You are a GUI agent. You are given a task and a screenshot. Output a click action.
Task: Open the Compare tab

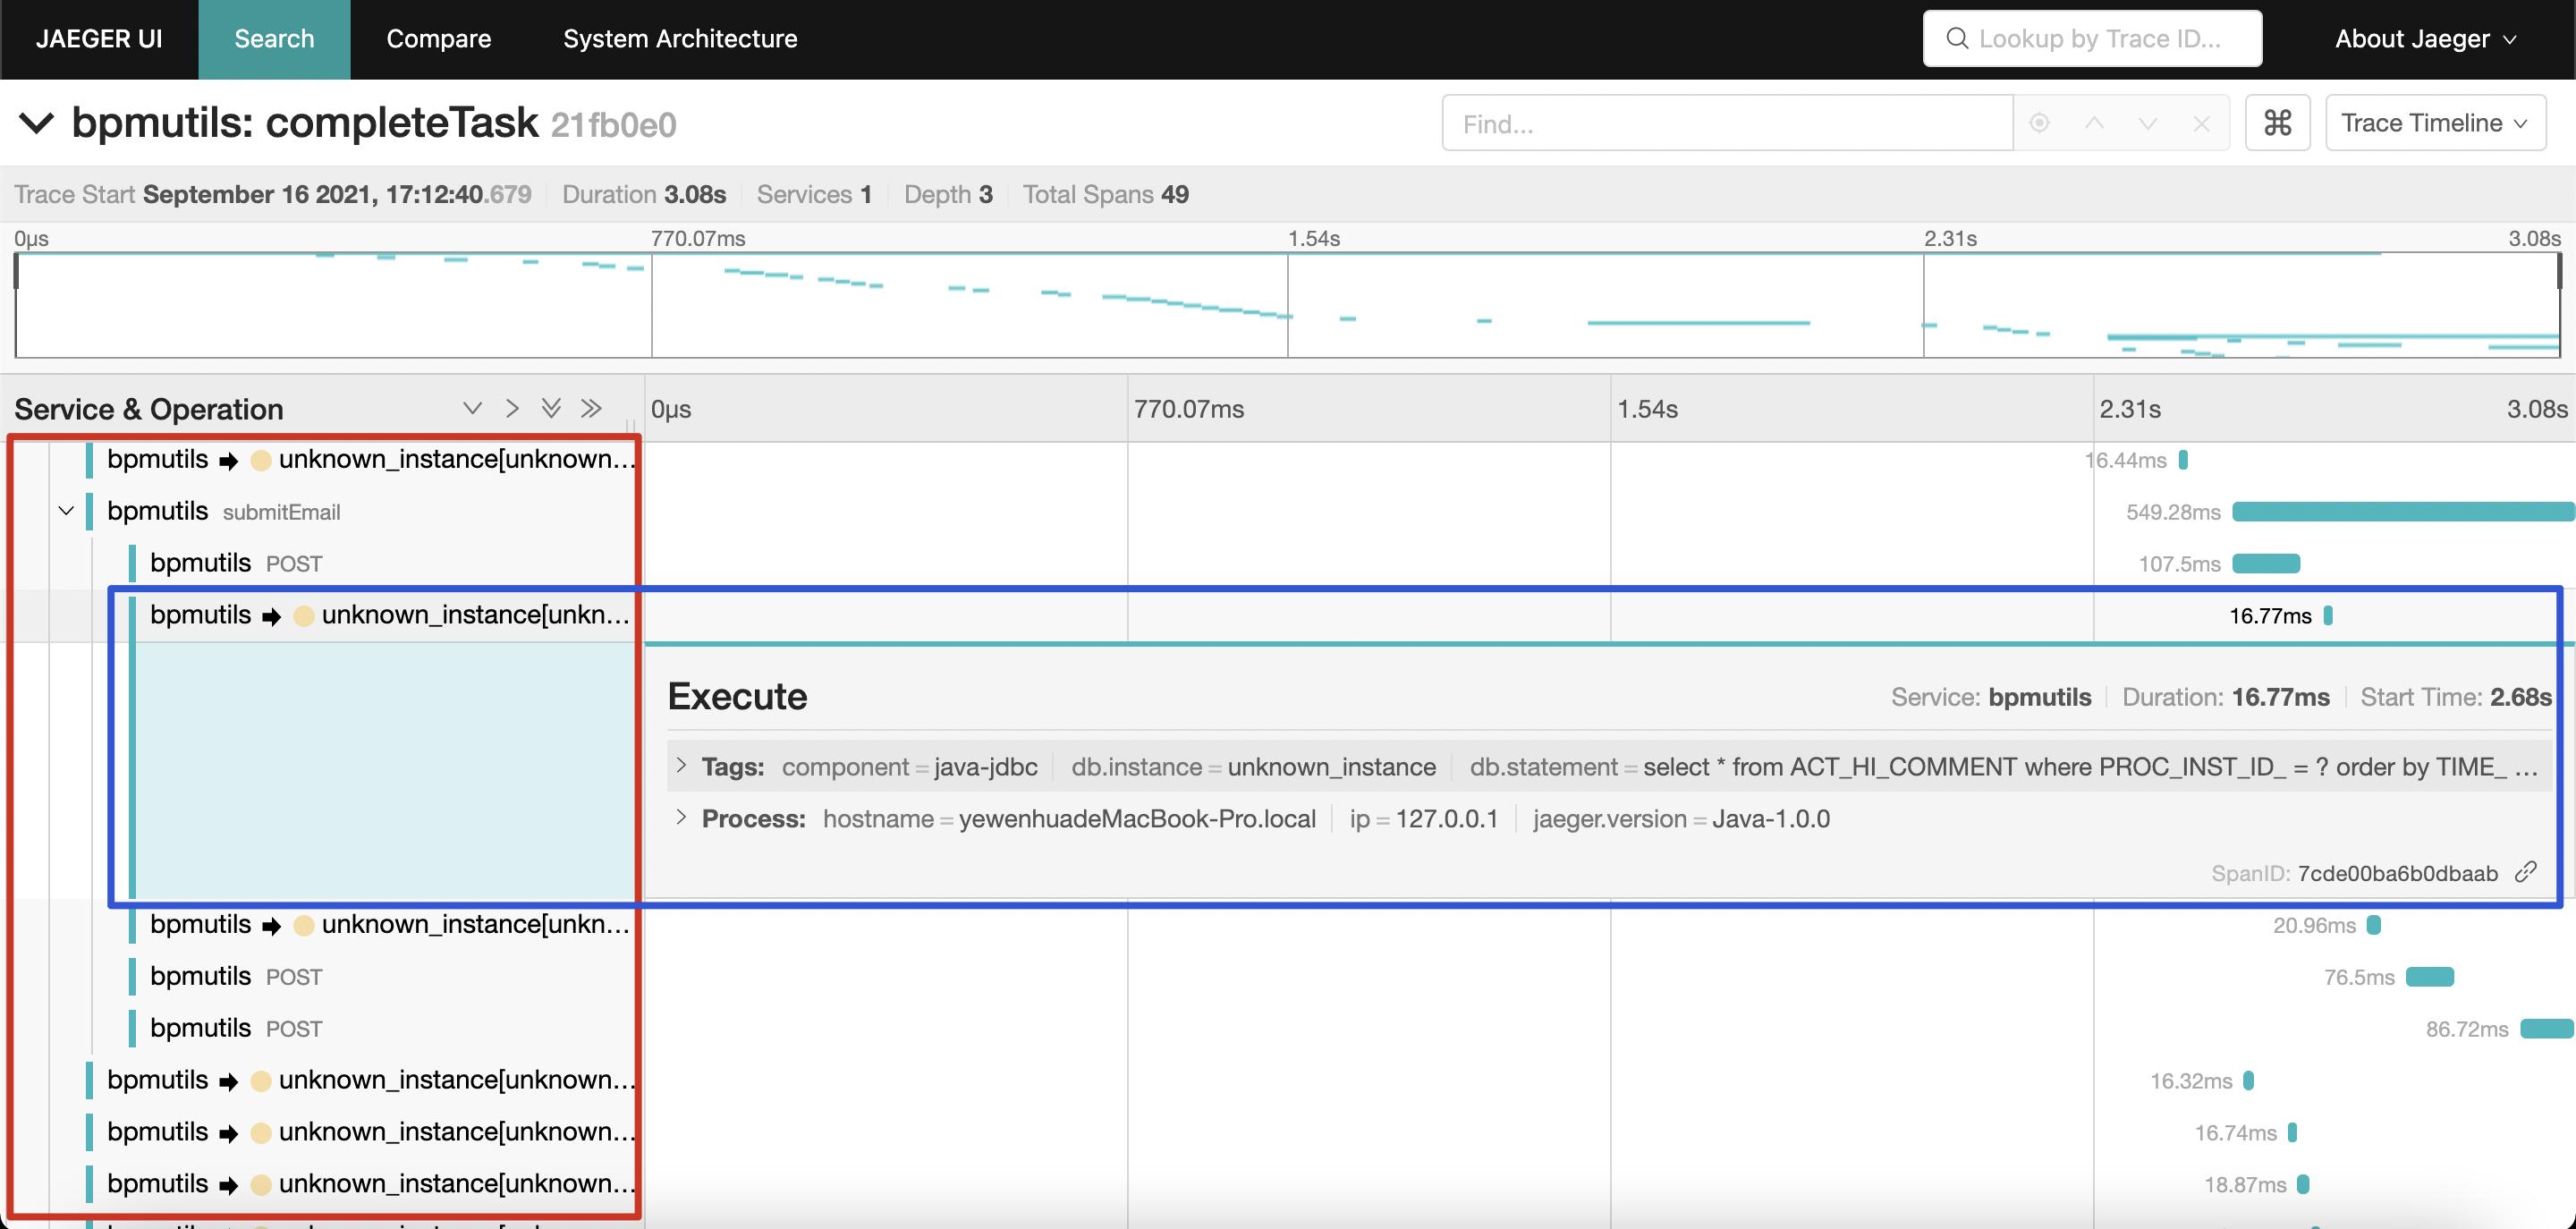tap(438, 39)
